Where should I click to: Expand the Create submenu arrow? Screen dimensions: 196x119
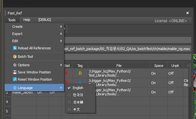[61, 27]
